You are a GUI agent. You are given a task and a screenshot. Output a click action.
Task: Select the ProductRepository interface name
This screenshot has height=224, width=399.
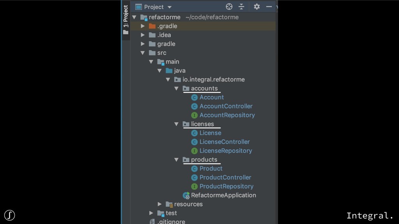click(226, 186)
